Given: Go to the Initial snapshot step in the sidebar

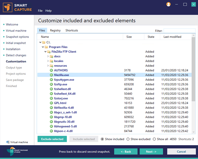Looking at the screenshot, I should click(x=16, y=43).
